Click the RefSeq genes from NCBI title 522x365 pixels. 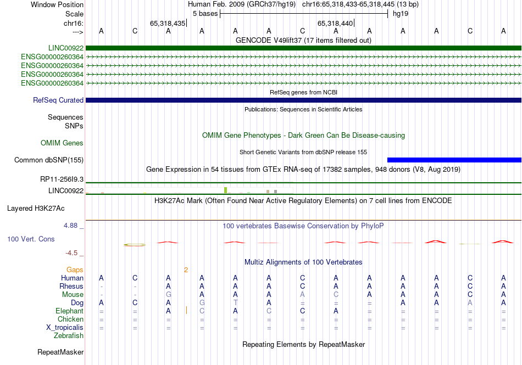(x=303, y=92)
